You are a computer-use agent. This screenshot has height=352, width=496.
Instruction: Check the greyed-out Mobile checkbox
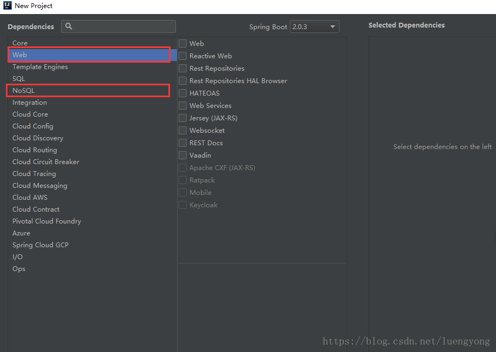point(183,192)
